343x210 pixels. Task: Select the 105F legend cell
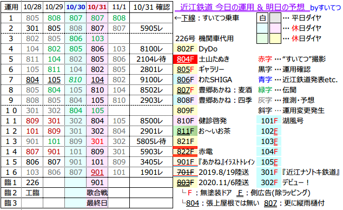pos(269,162)
